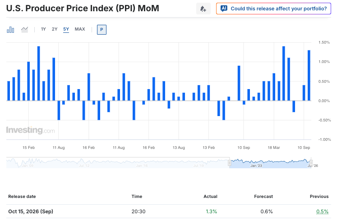
Task: Select the 1Y time range
Action: coord(43,29)
